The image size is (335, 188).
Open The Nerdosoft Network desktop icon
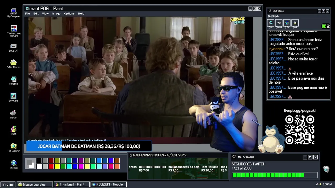click(14, 31)
